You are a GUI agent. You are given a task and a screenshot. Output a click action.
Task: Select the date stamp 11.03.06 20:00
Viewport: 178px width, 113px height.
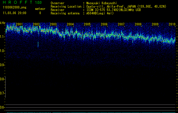14,13
